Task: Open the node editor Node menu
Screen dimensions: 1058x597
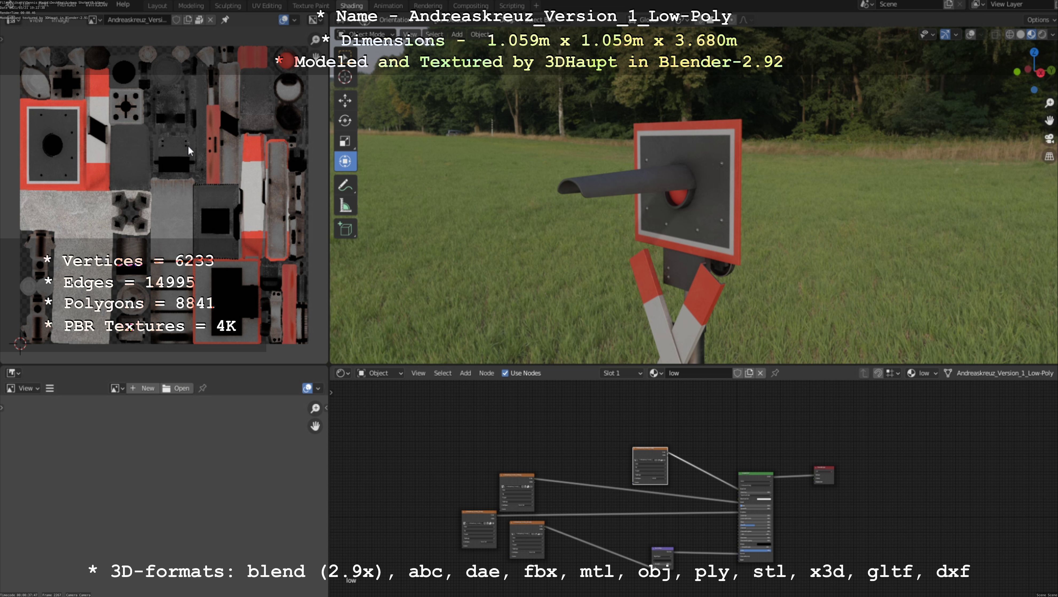Action: [486, 373]
